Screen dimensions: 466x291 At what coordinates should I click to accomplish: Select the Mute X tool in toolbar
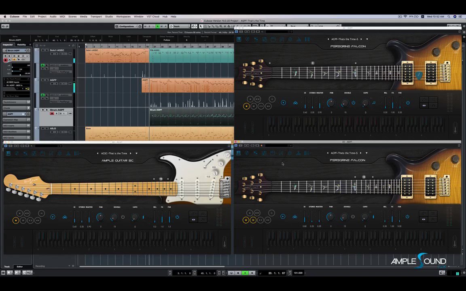(x=225, y=26)
